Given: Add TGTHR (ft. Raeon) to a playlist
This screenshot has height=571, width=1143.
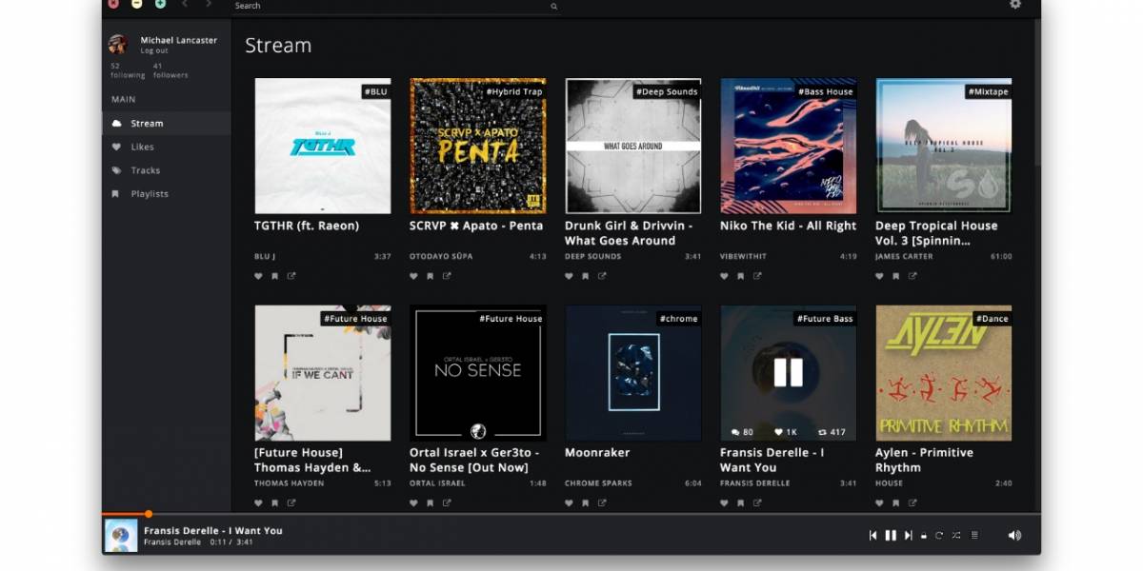Looking at the screenshot, I should [274, 276].
